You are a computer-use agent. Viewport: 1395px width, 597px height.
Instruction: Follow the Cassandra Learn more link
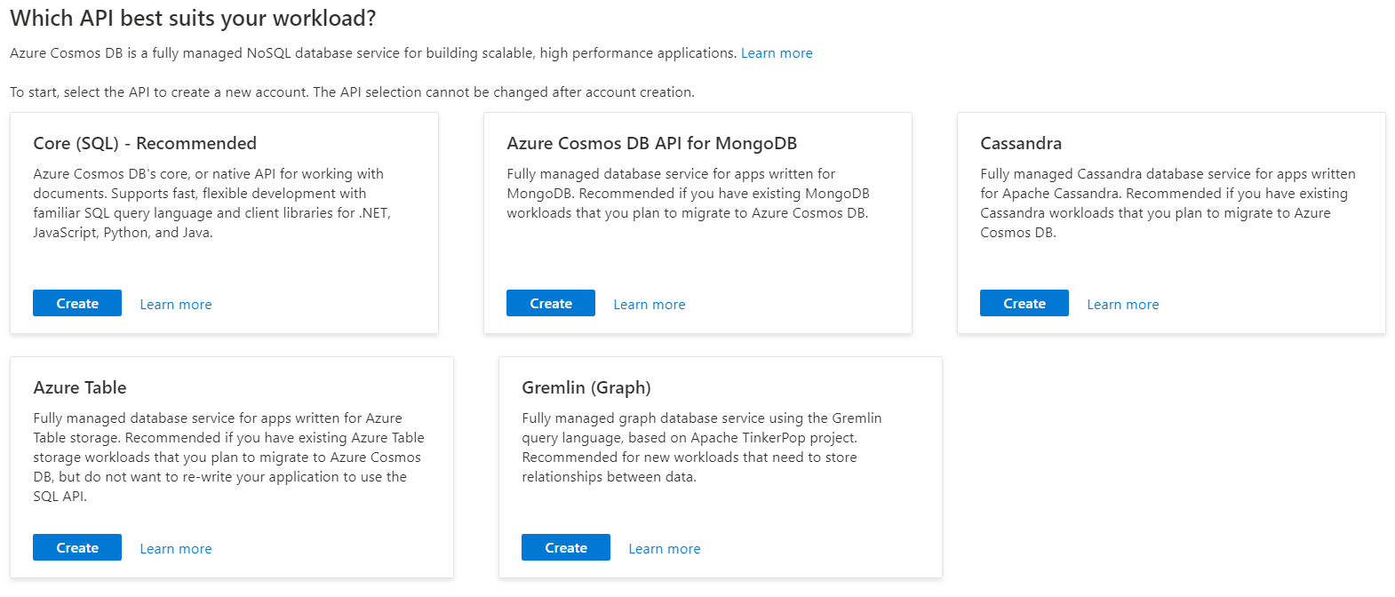click(x=1123, y=305)
